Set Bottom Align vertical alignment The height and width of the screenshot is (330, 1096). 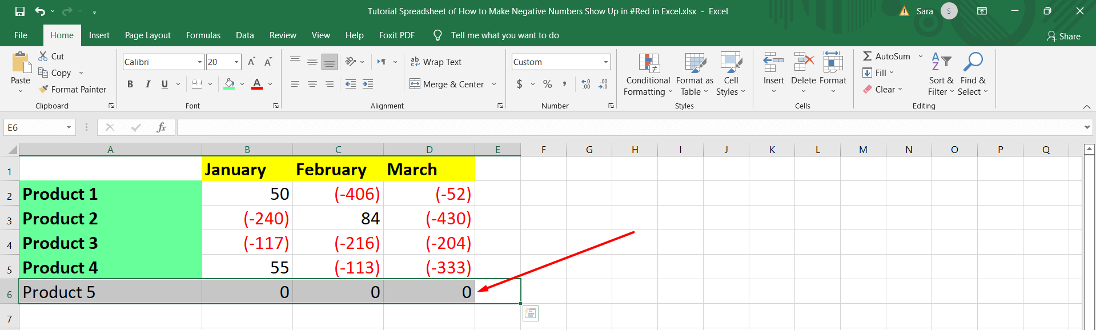[x=330, y=62]
